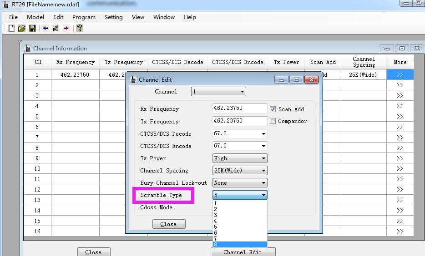Click the More arrows for channel 5
425x256 pixels.
400,117
